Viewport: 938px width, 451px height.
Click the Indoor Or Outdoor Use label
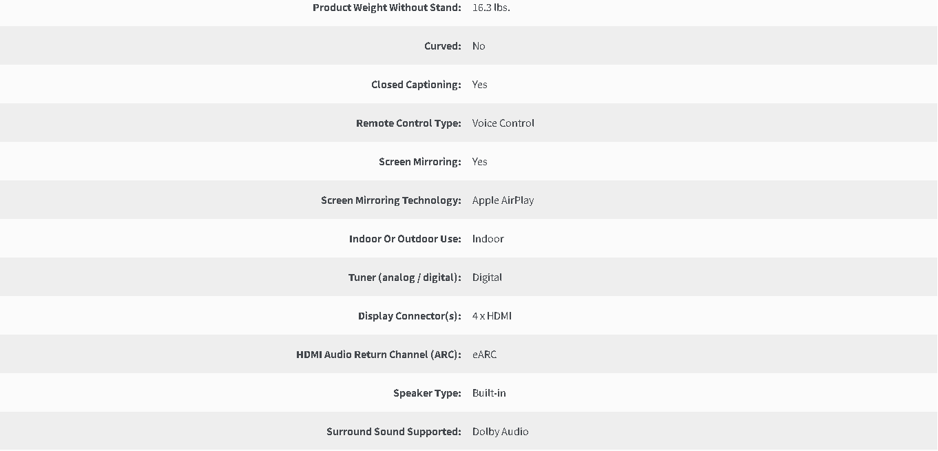405,239
